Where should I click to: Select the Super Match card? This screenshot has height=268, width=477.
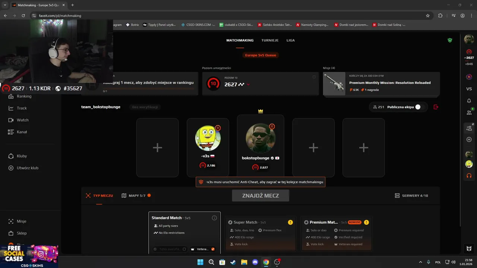point(260,234)
